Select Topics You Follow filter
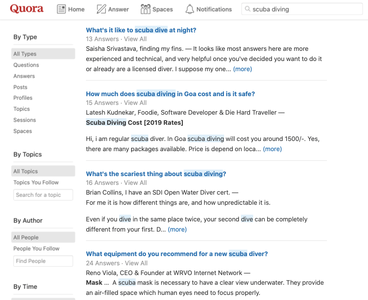Screen dimensions: 368x300 click(x=36, y=183)
